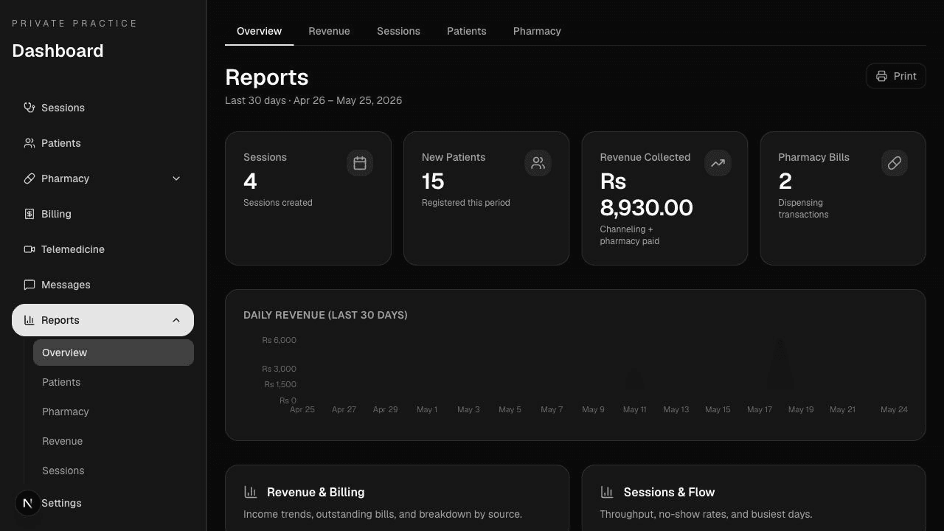Click the trending arrow icon on Revenue Collected card

[718, 163]
